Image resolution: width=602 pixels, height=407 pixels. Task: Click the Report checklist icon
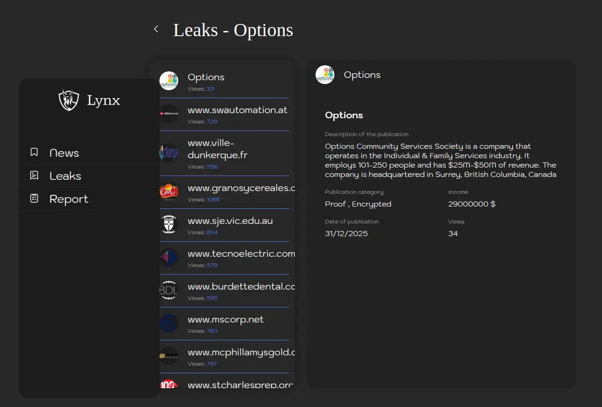(x=34, y=199)
